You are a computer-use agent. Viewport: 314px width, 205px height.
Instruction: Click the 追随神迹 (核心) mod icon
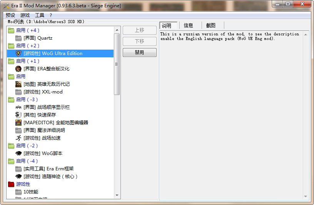coord(18,177)
